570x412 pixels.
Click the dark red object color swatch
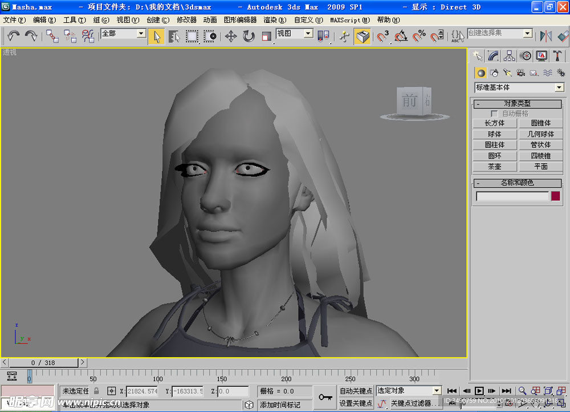coord(555,196)
